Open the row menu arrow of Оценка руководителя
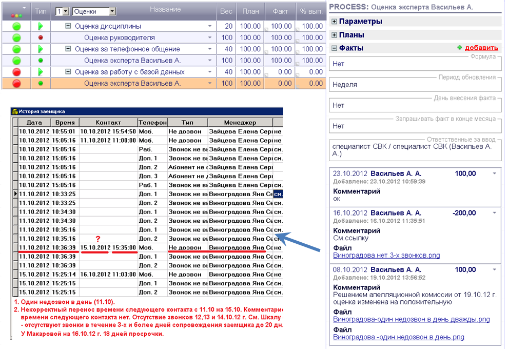508x349 pixels. 210,37
